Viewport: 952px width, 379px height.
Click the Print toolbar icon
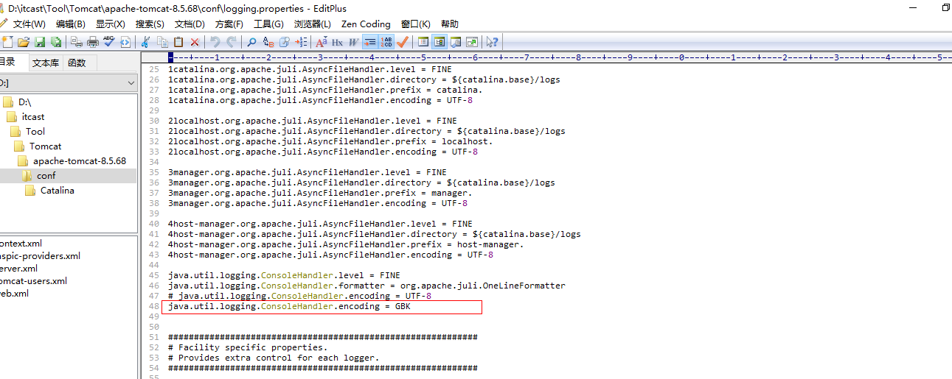tap(93, 42)
